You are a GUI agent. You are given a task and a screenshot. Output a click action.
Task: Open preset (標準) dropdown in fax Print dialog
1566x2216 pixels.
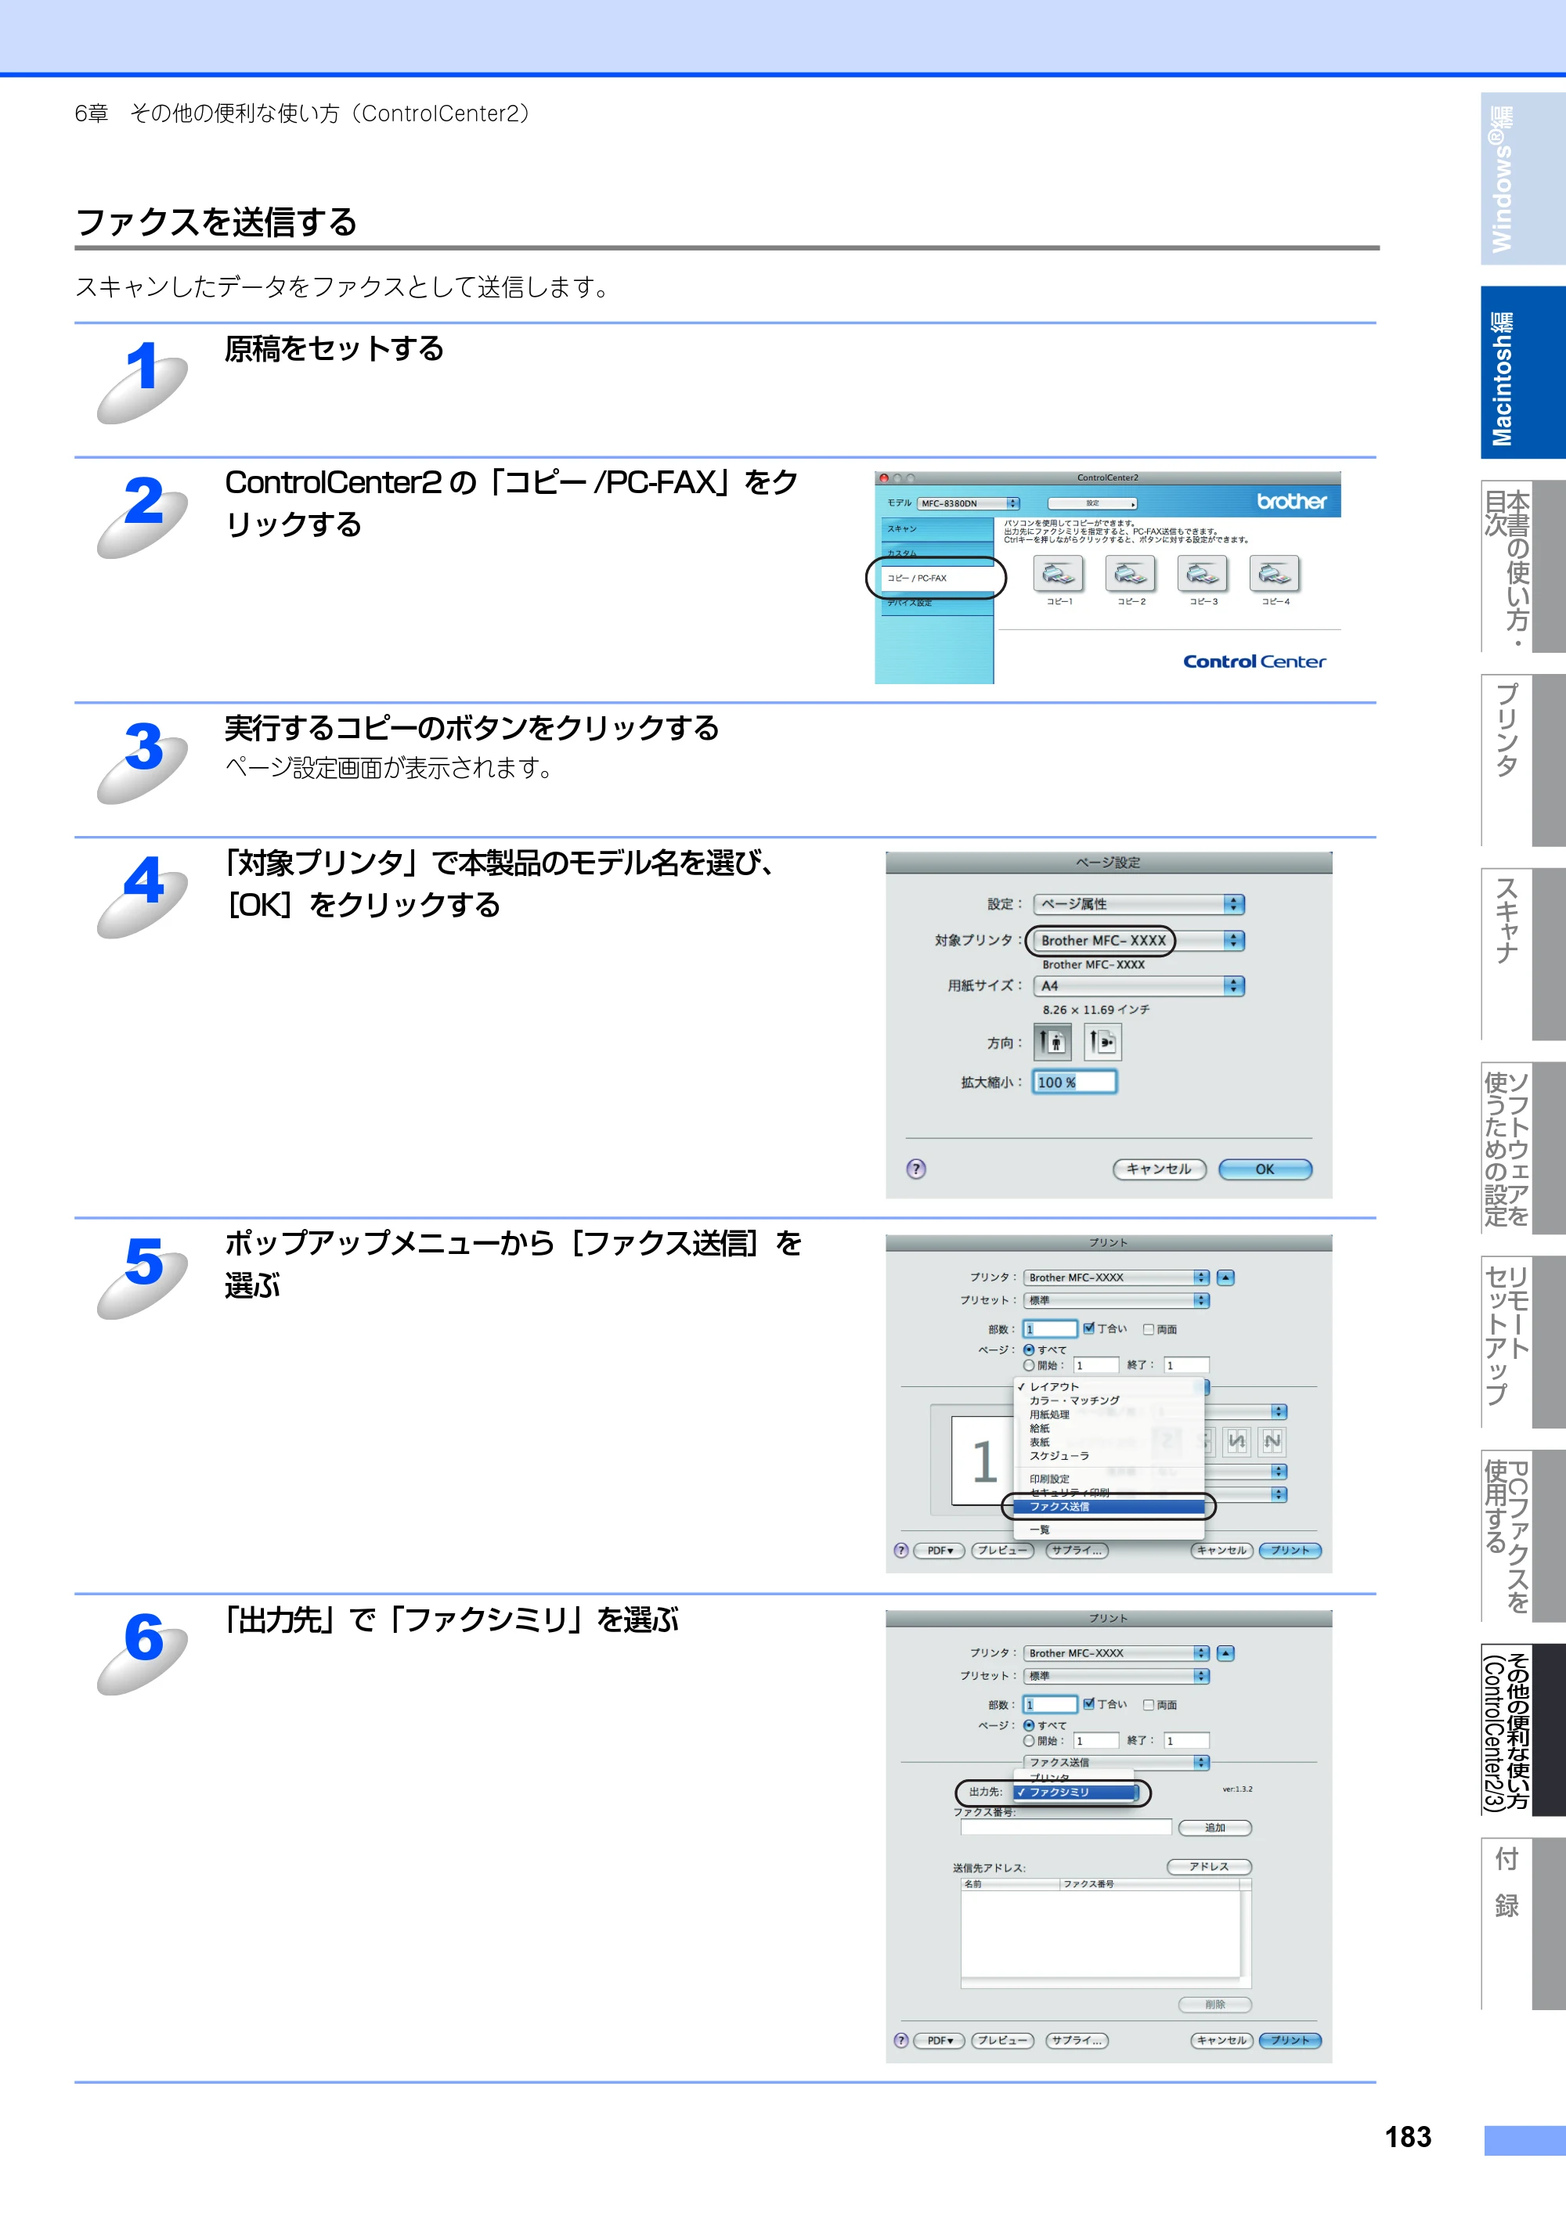tap(1117, 1676)
